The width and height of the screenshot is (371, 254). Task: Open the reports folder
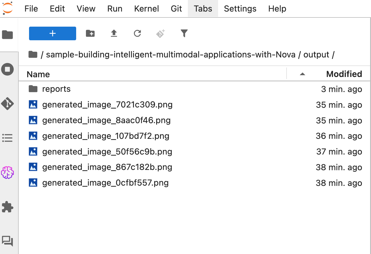(56, 89)
